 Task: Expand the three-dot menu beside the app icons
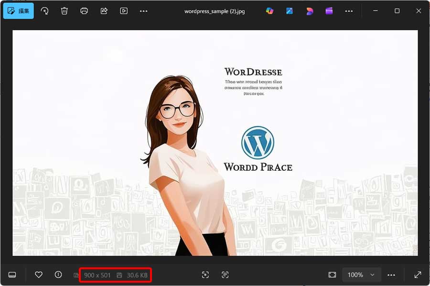point(349,11)
